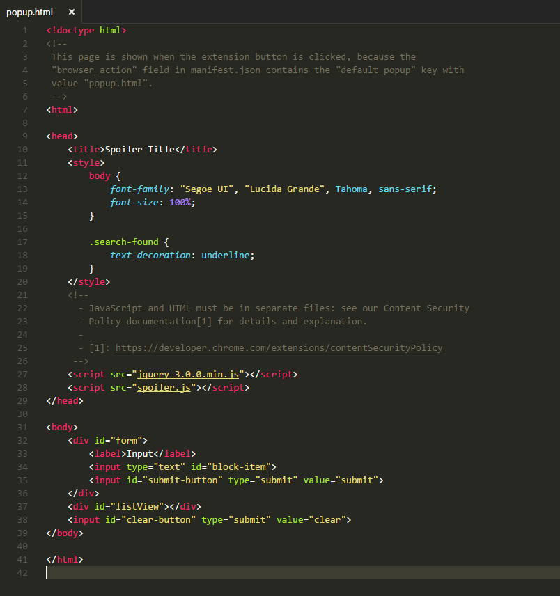
Task: Click line number 42 in the gutter
Action: (x=23, y=572)
